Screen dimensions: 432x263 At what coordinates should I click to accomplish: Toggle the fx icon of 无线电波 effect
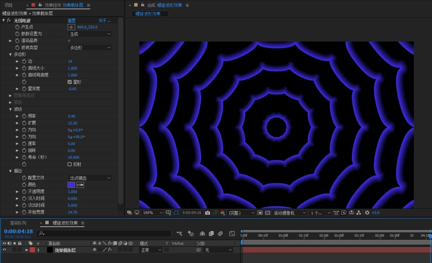(x=9, y=20)
